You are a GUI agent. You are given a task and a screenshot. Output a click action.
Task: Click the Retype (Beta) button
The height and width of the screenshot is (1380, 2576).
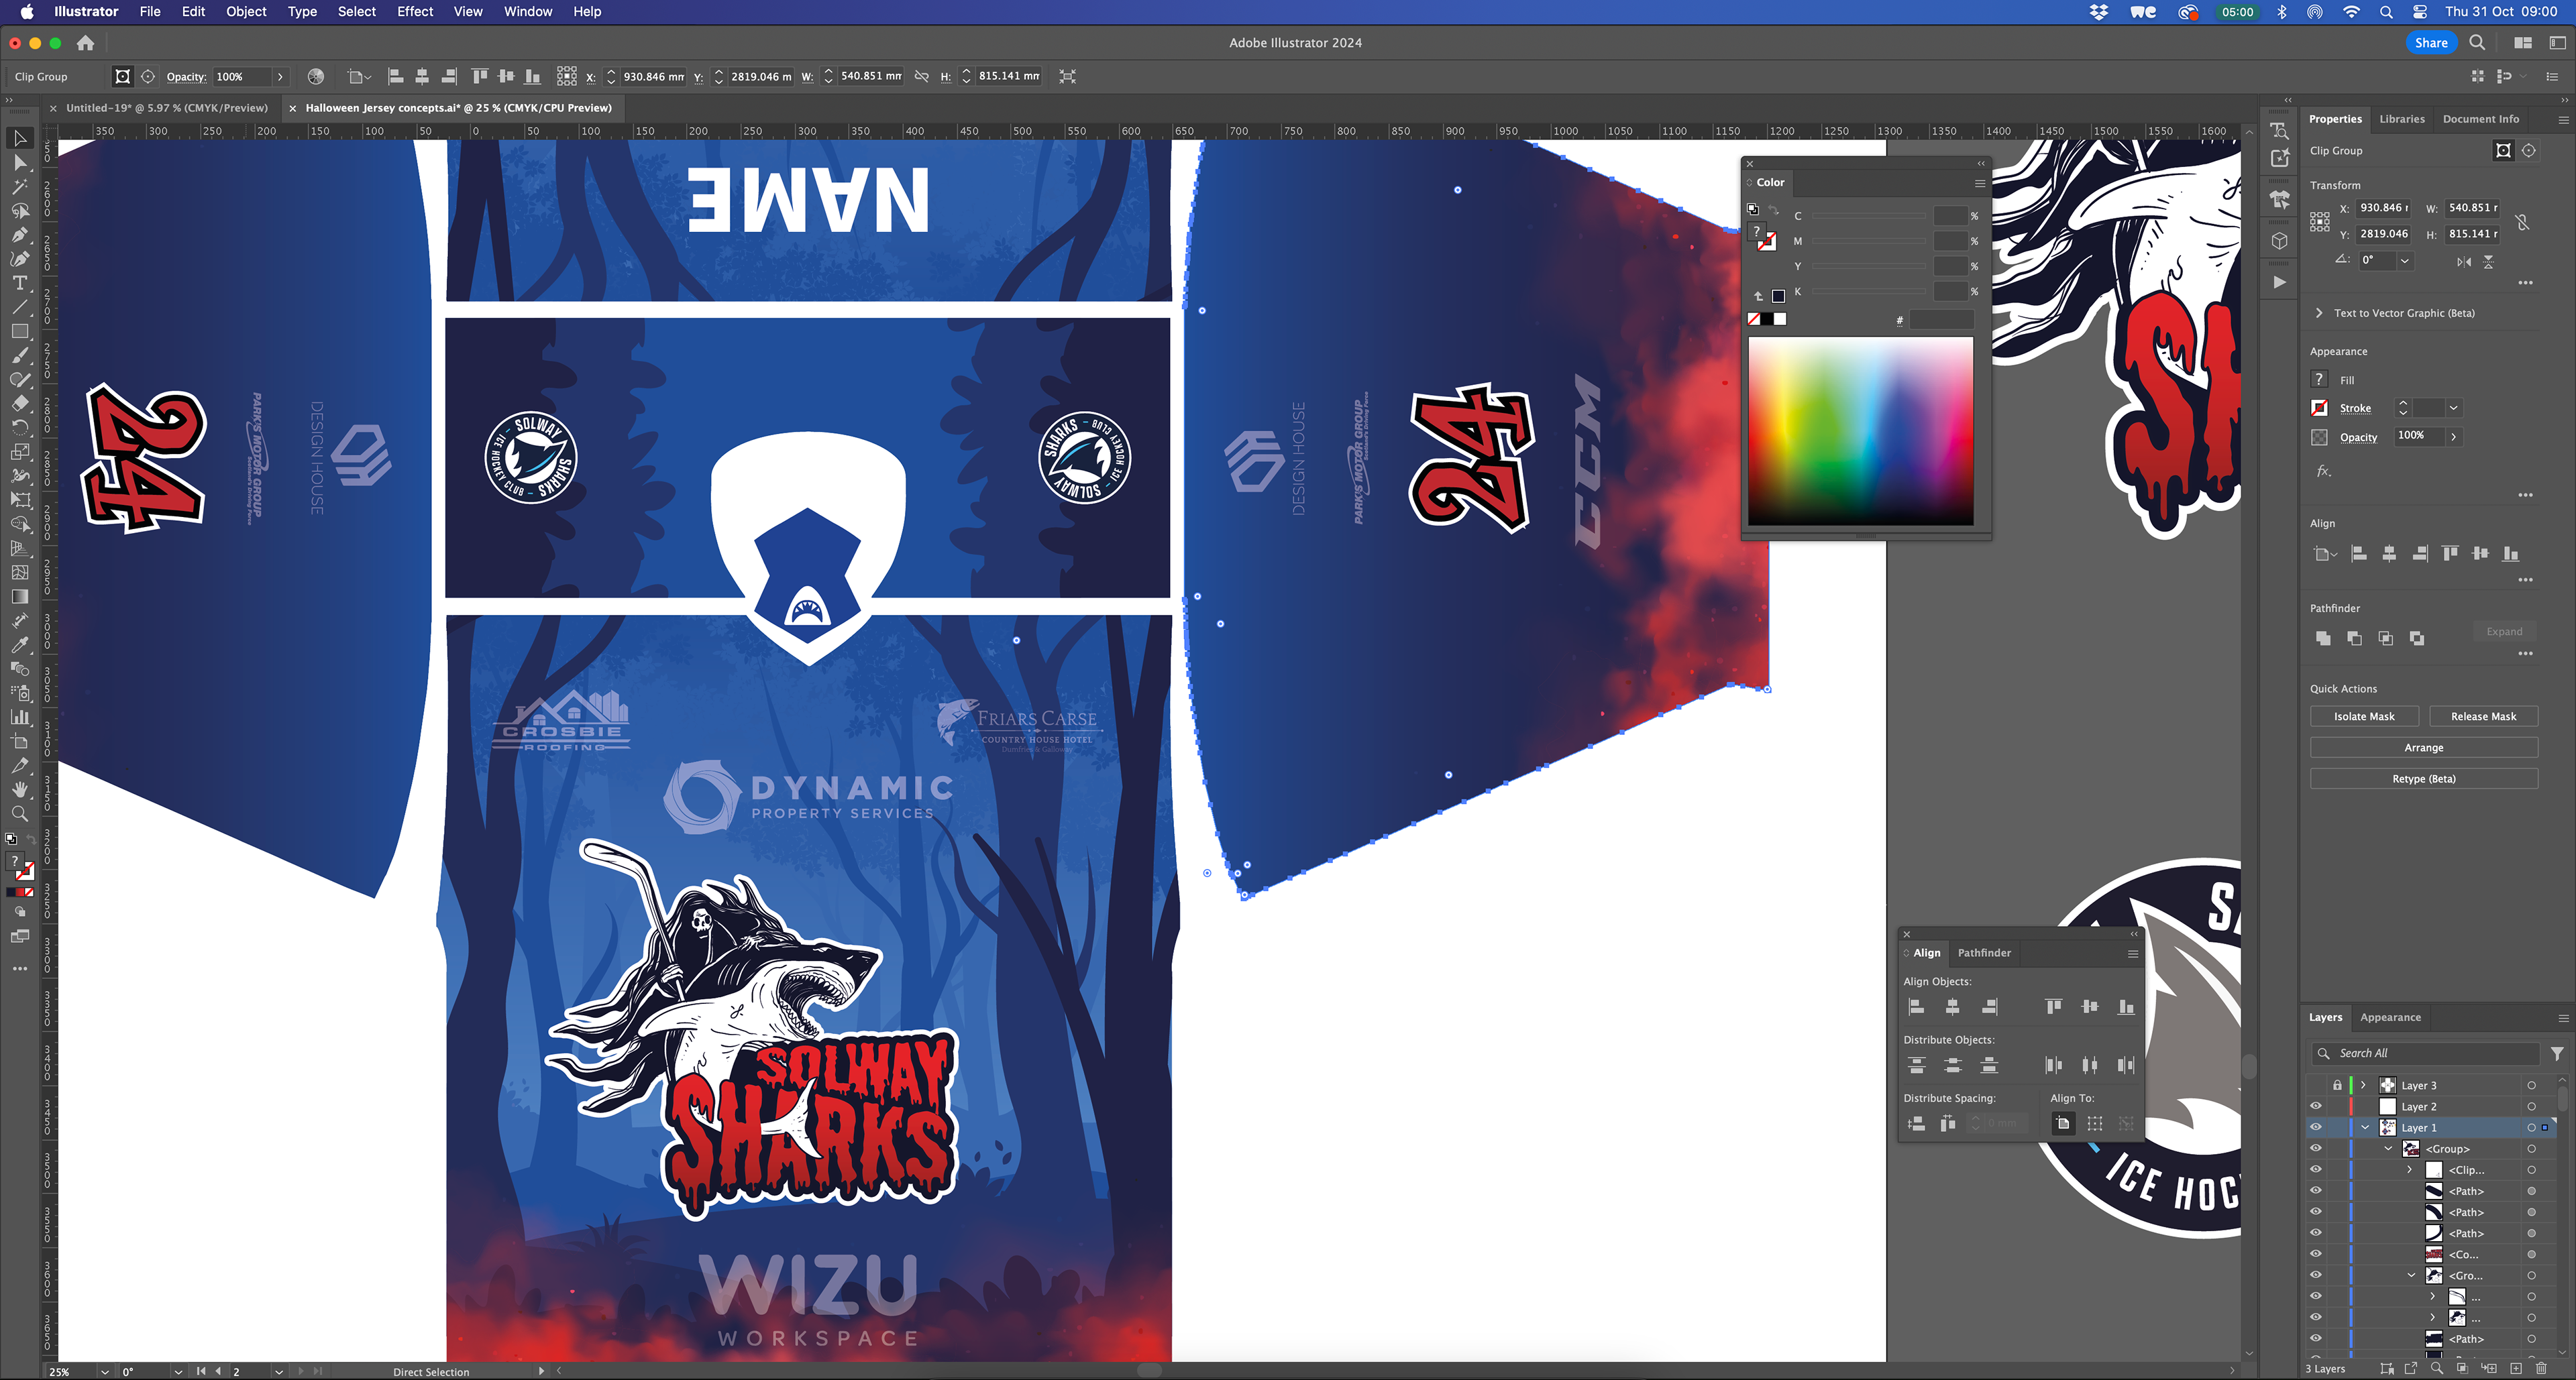pos(2424,779)
